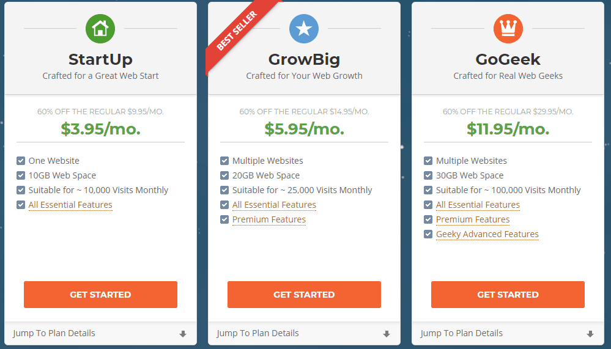Expand Jump To Plan Details under GoGeek
This screenshot has width=611, height=349.
pos(508,334)
